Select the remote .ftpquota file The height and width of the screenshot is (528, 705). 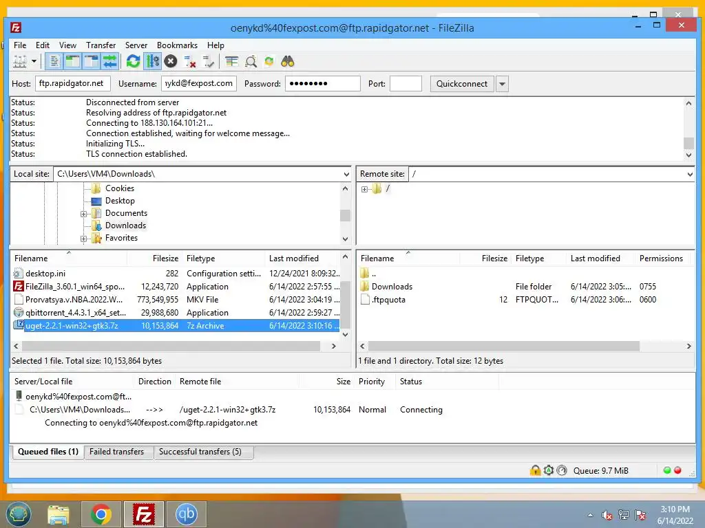click(526, 300)
